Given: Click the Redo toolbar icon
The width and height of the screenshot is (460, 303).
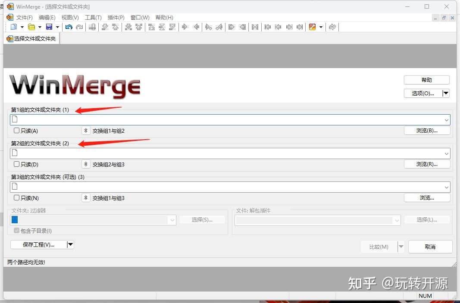Looking at the screenshot, I should click(x=79, y=27).
